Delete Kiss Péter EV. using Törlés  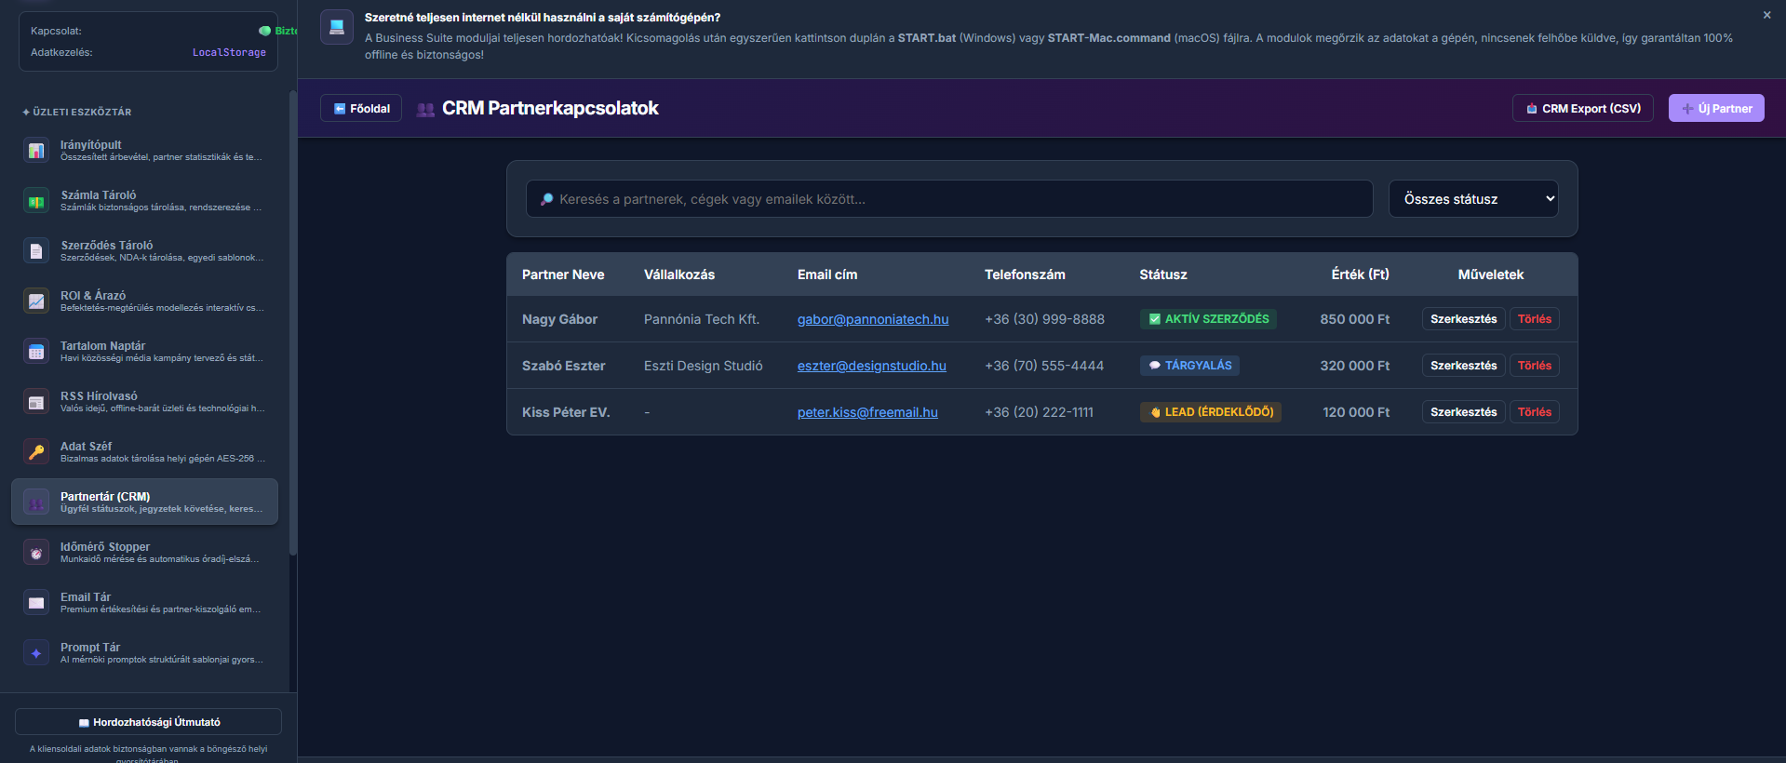(1535, 412)
